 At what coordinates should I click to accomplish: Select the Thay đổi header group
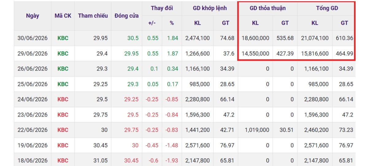point(162,8)
